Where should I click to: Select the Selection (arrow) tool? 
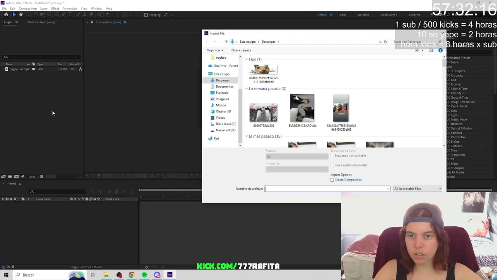coord(14,15)
